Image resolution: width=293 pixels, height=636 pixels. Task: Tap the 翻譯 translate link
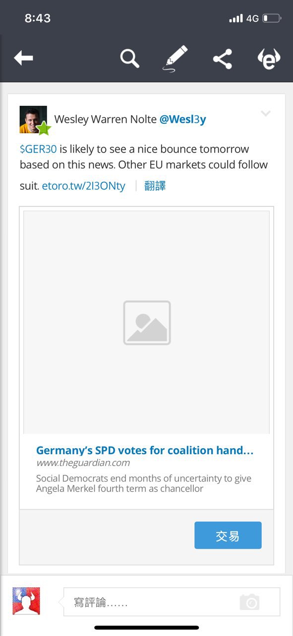[x=155, y=186]
